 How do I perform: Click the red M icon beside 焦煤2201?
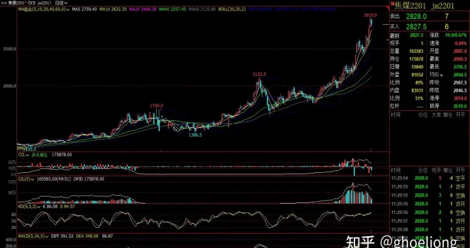[x=392, y=4]
